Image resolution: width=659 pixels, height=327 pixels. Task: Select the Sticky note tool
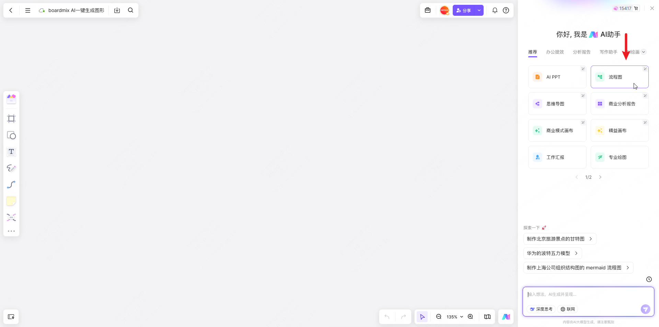coord(11,201)
